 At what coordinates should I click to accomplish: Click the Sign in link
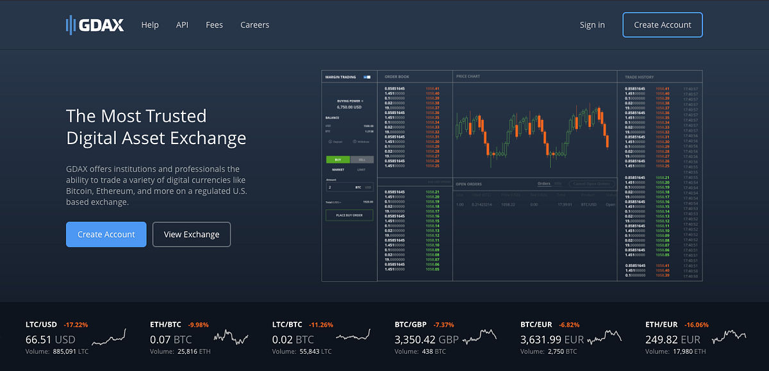coord(592,25)
